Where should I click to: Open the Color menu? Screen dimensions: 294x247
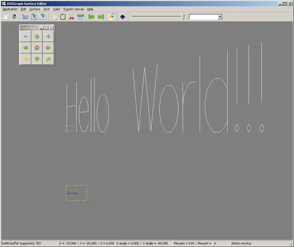[x=57, y=9]
